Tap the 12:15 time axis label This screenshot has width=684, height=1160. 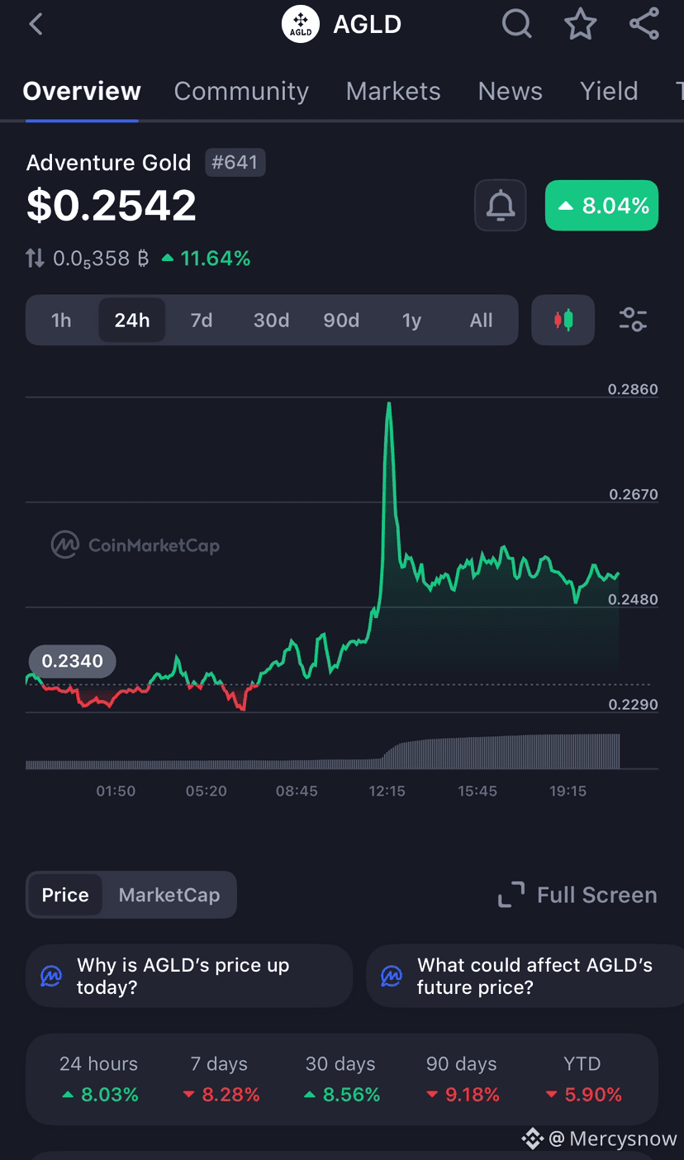click(387, 791)
